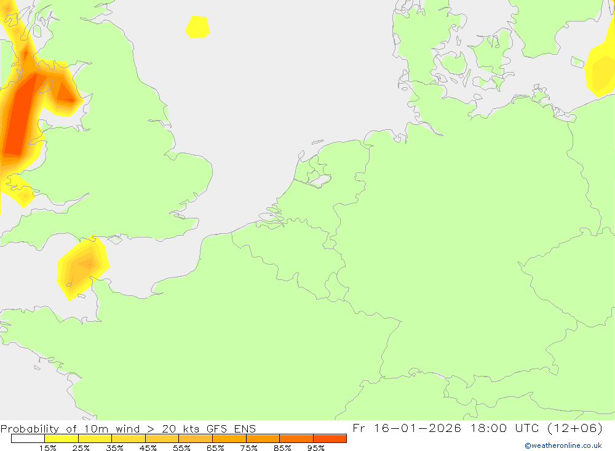Click the orange wind patch in the English Channel

coord(83,268)
